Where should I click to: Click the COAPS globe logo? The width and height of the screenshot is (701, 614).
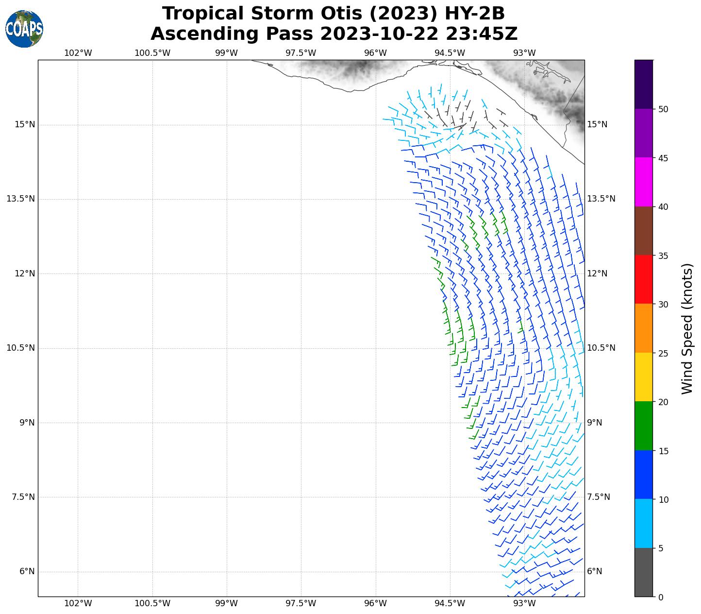24,29
